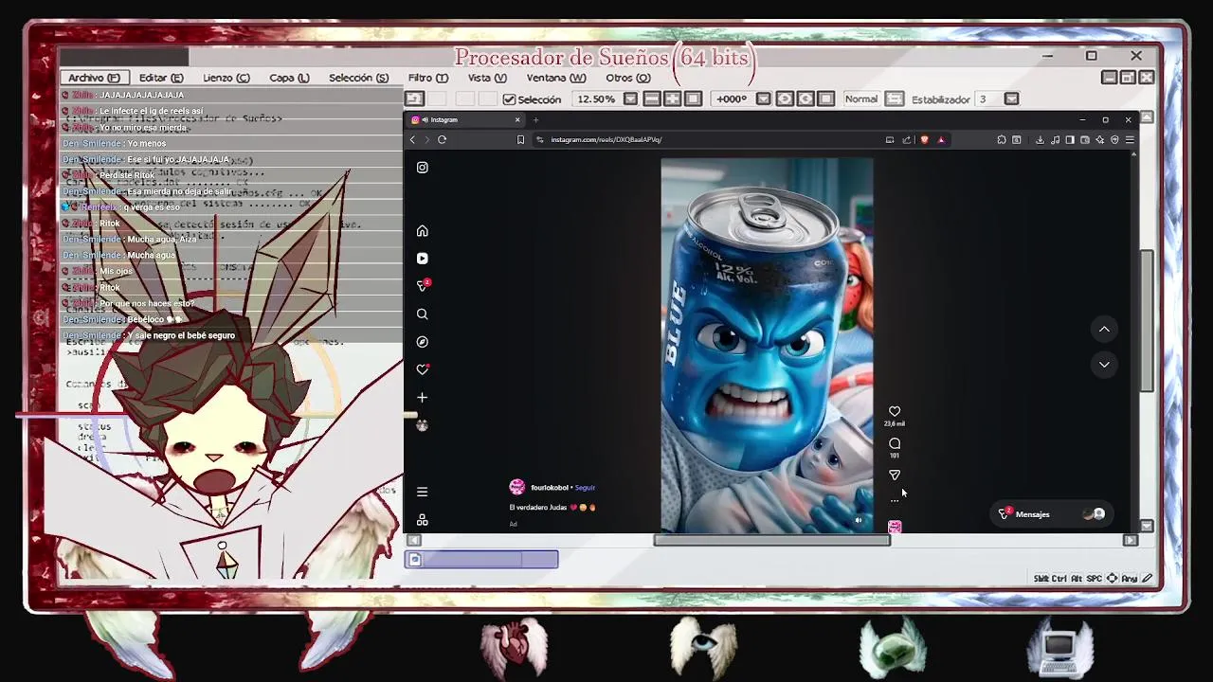Close the Instagram tab
This screenshot has width=1213, height=682.
pos(517,119)
